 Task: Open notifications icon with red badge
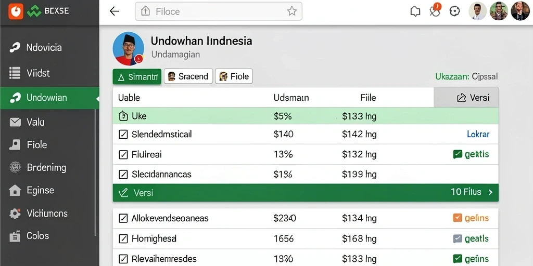coord(435,11)
